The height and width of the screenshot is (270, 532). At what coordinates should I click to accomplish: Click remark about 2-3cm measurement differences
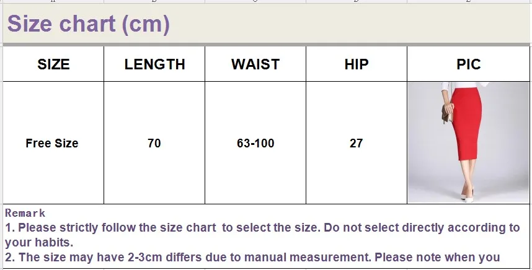click(252, 257)
